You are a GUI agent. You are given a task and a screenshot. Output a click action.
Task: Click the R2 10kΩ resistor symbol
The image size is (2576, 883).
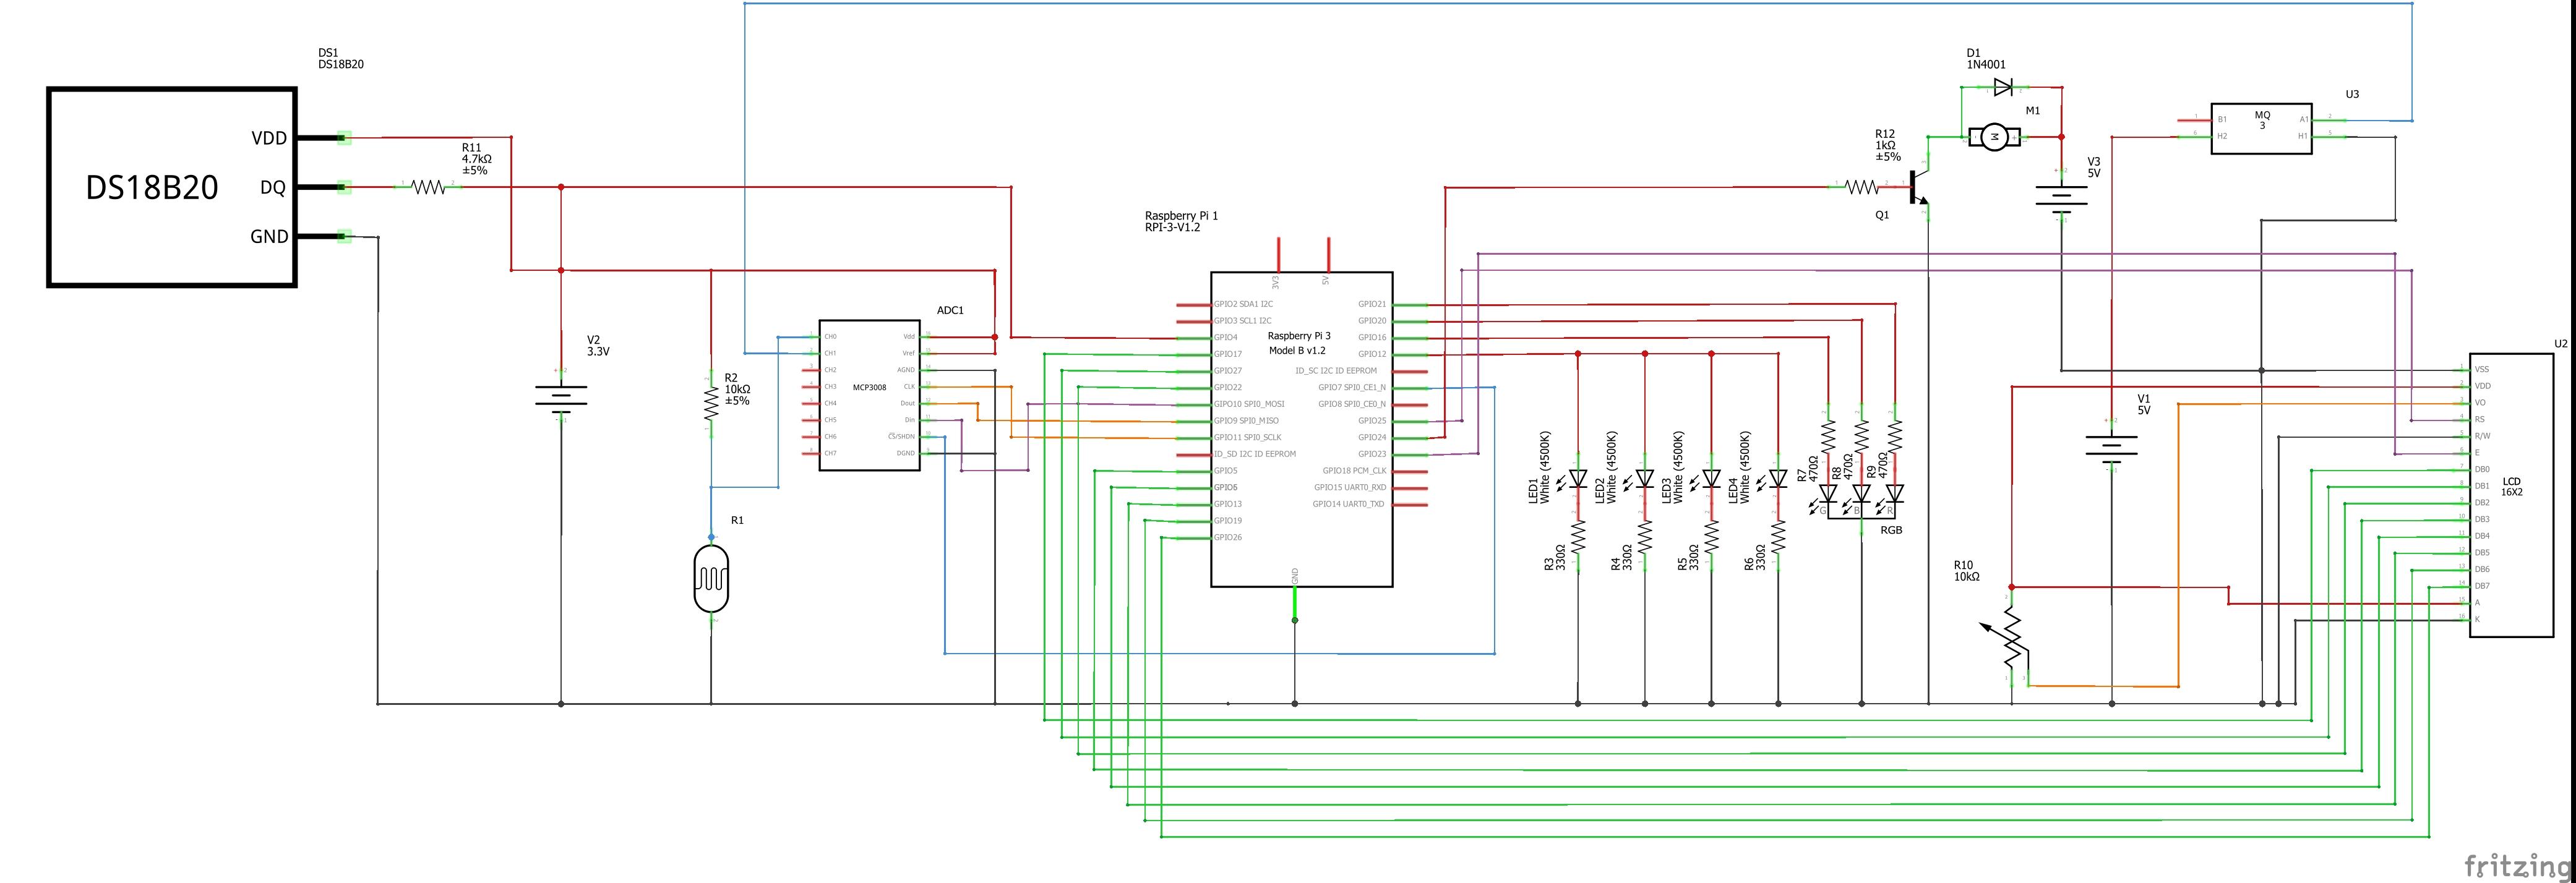pos(711,403)
